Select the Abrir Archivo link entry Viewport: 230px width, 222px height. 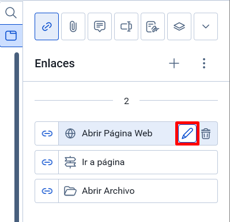click(x=138, y=191)
